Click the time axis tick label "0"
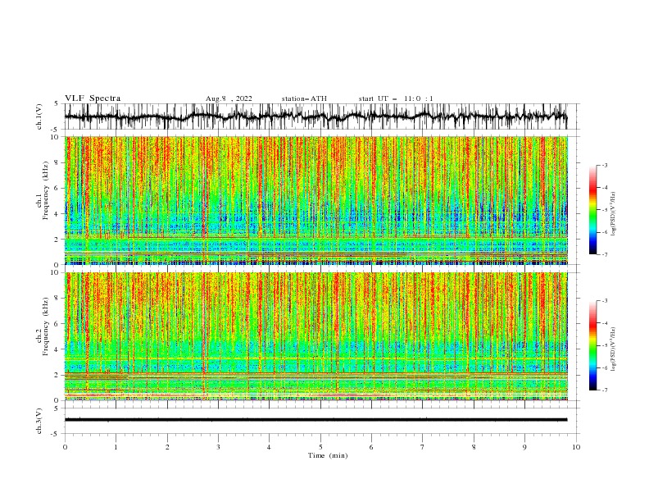649x502 pixels. (x=65, y=447)
